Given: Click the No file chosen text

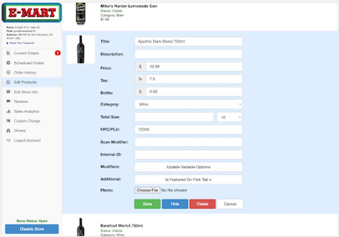Looking at the screenshot, I should [x=174, y=190].
